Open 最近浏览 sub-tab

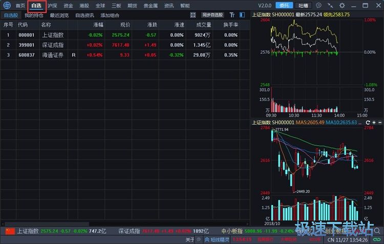pos(59,15)
